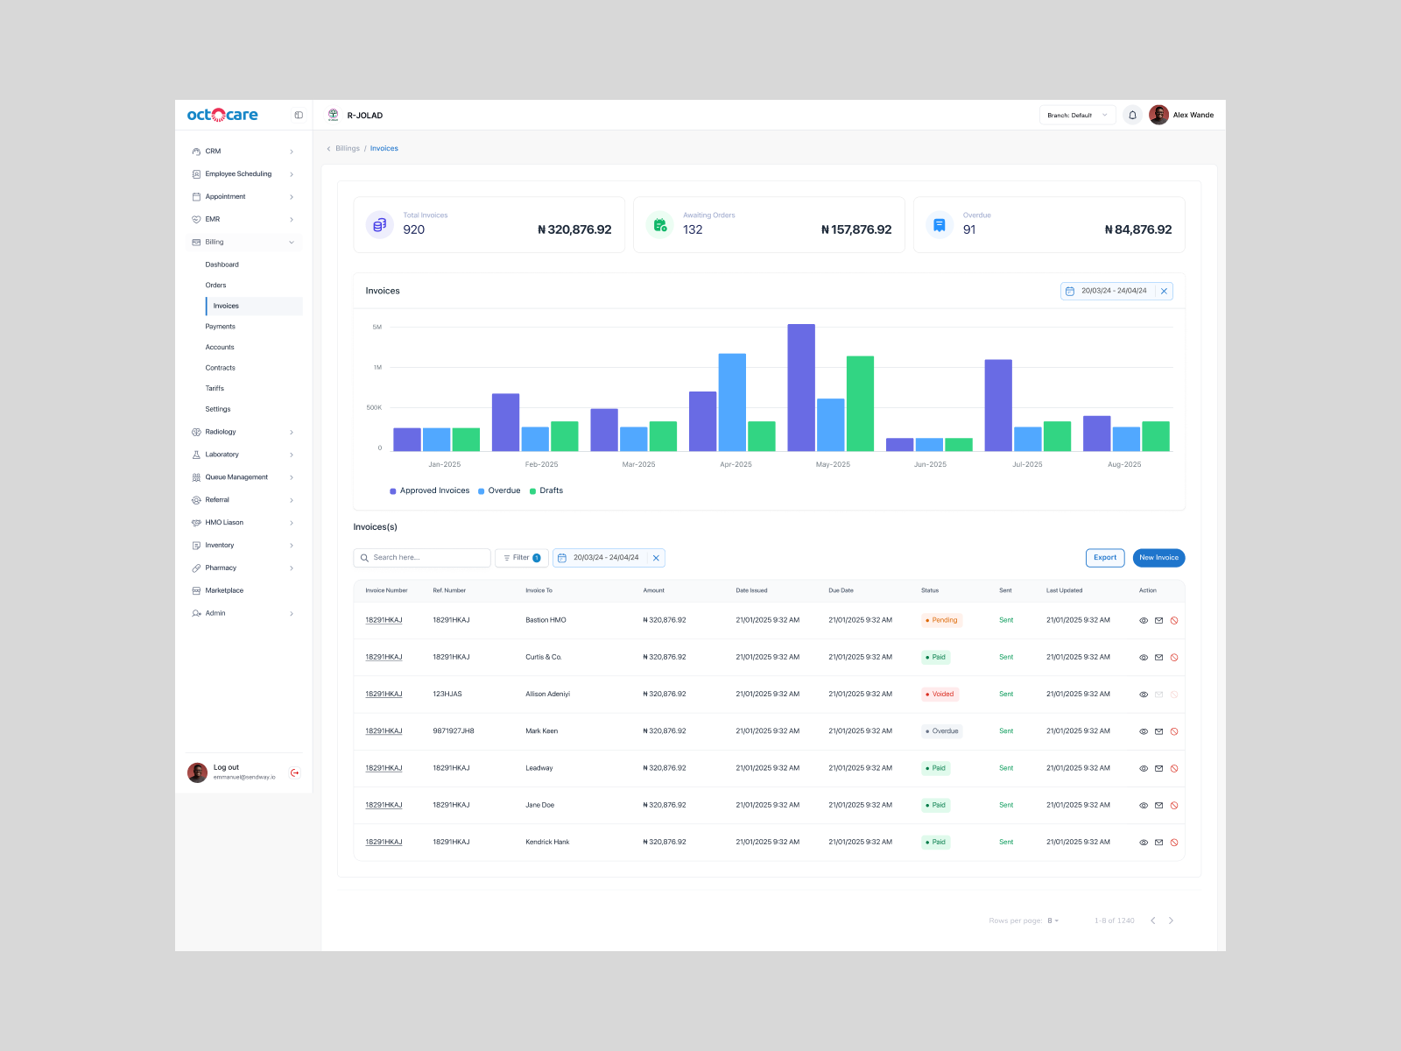Collapse the Billing menu chevron
This screenshot has height=1051, width=1401.
tap(292, 242)
